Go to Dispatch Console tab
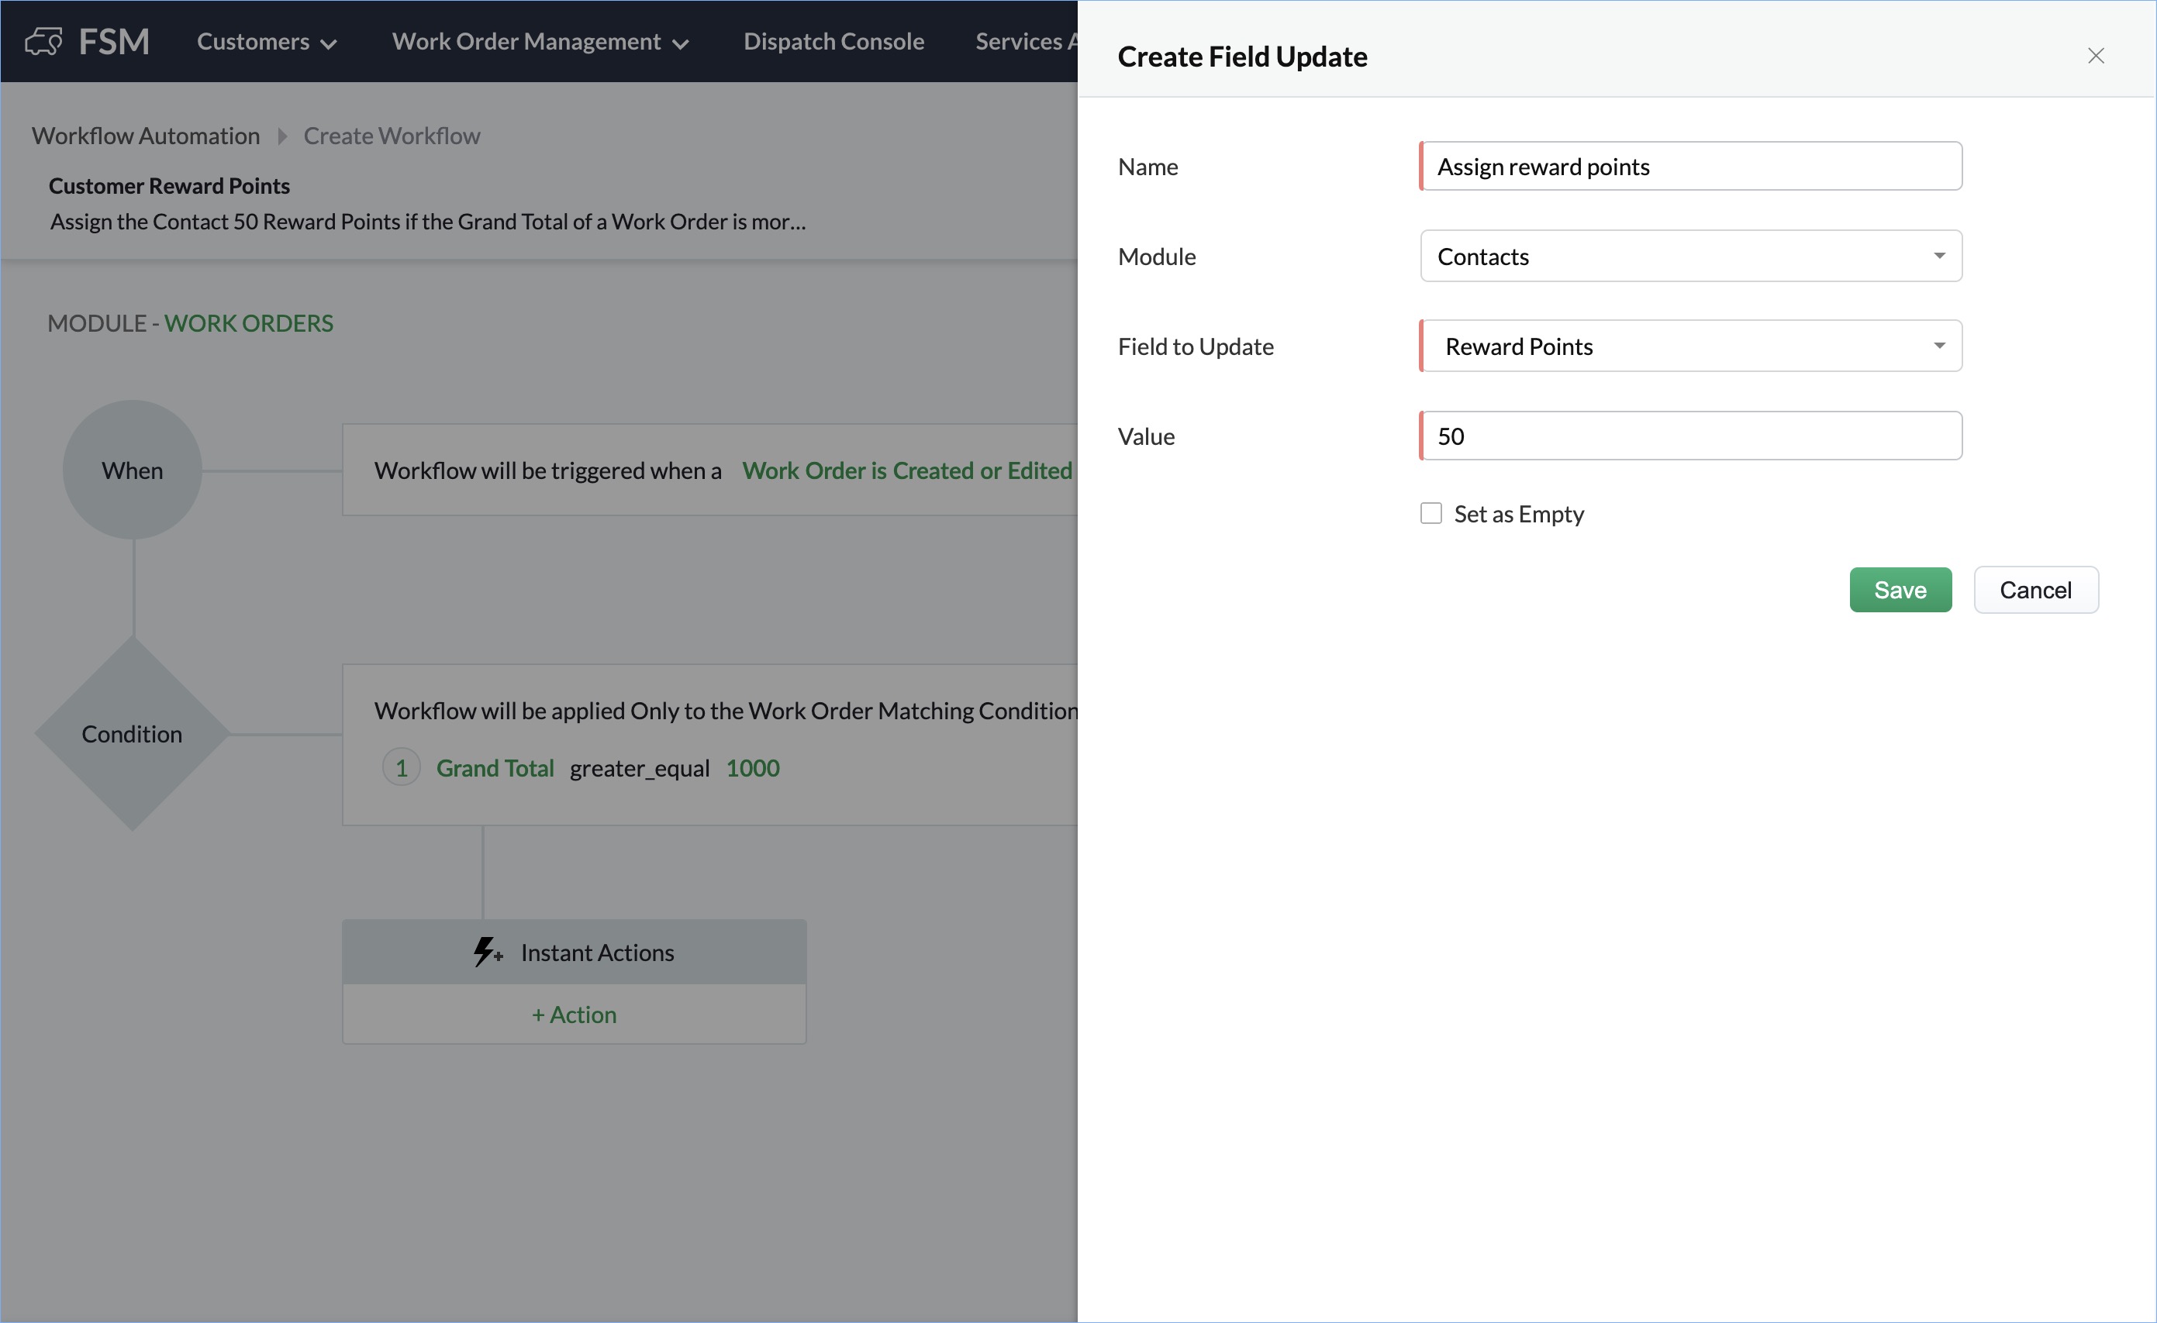The width and height of the screenshot is (2157, 1323). click(833, 41)
